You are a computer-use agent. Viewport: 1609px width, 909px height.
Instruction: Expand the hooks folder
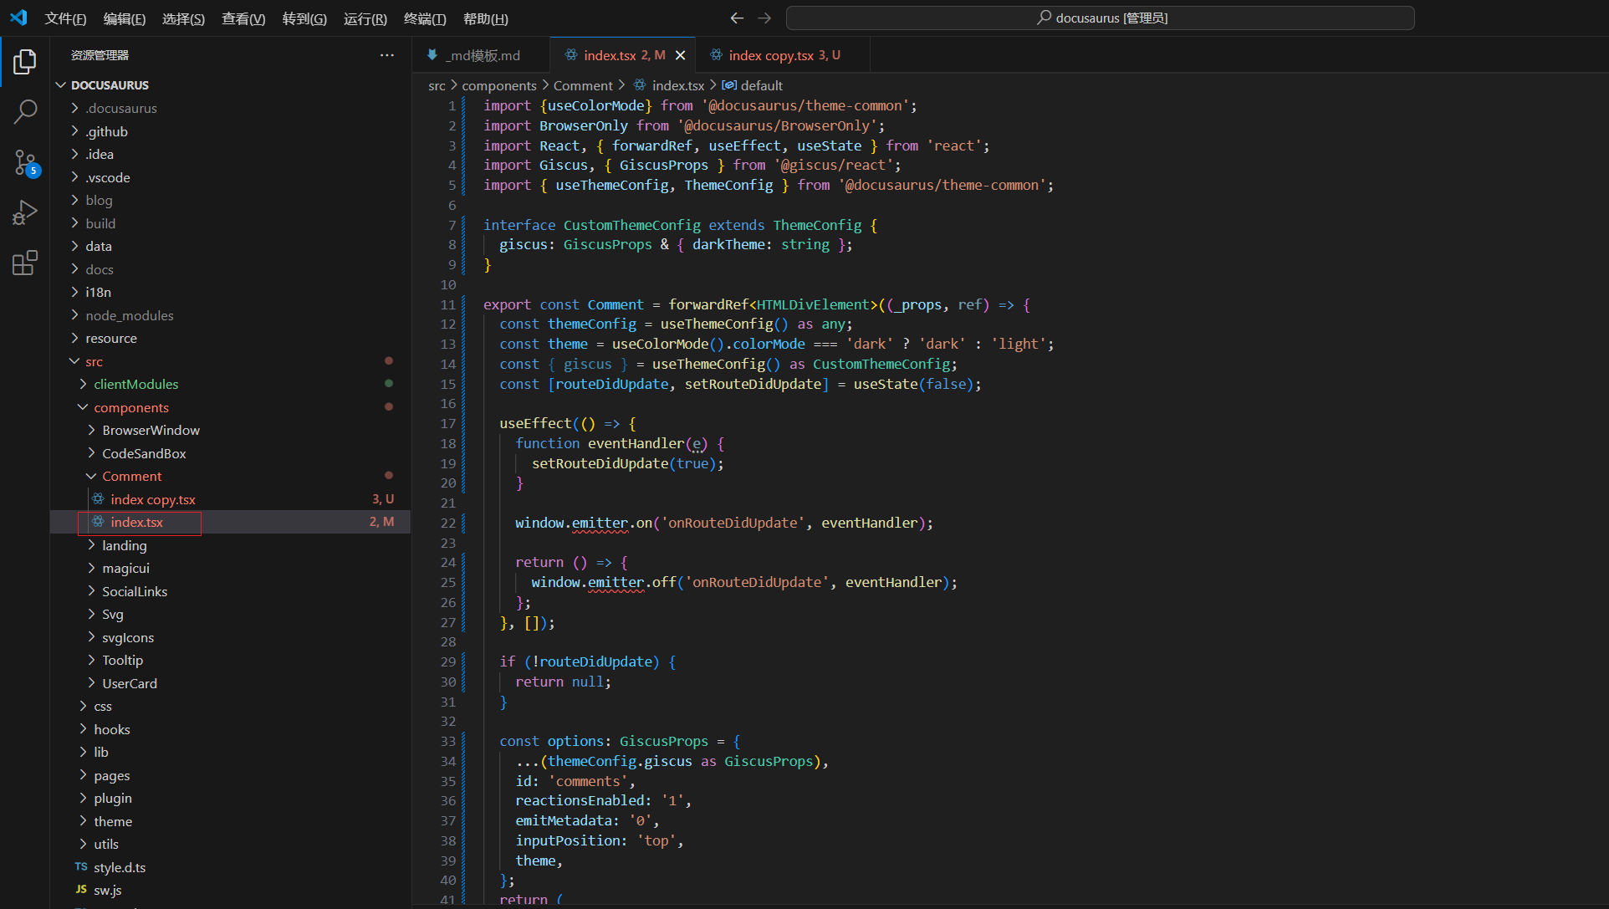point(231,729)
